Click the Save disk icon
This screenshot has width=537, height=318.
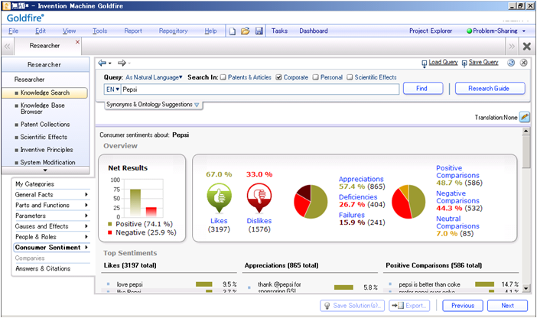coord(259,31)
